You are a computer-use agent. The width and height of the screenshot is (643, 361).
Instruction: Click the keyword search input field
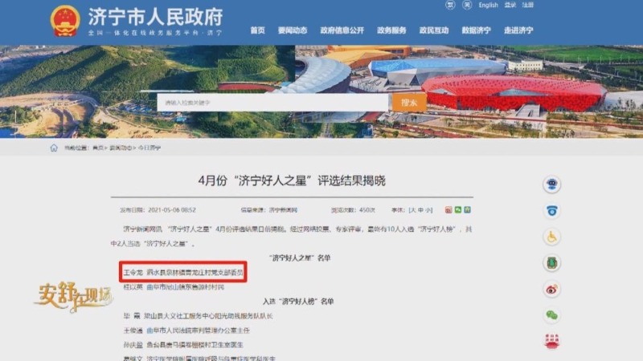click(272, 103)
